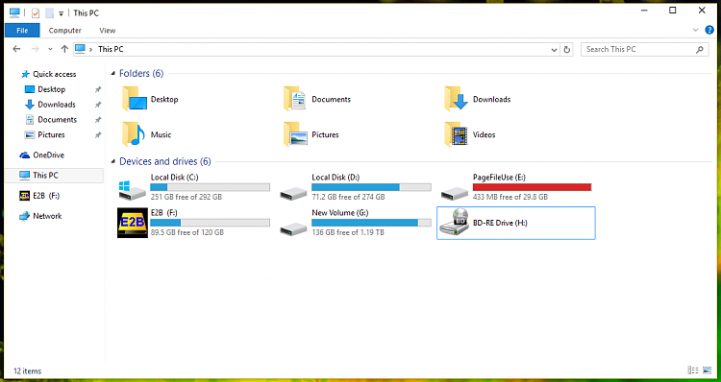Open the Videos folder icon

(456, 134)
